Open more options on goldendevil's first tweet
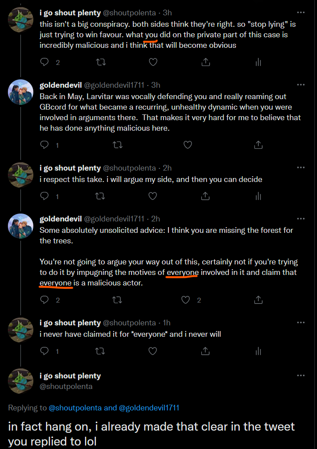 click(301, 85)
